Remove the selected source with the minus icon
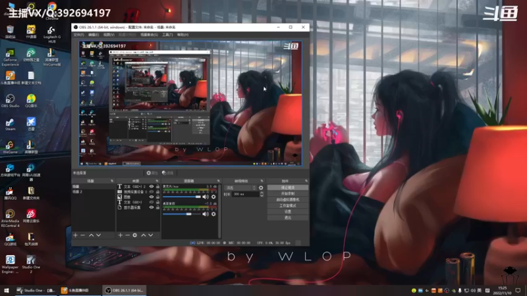527x296 pixels. point(127,235)
